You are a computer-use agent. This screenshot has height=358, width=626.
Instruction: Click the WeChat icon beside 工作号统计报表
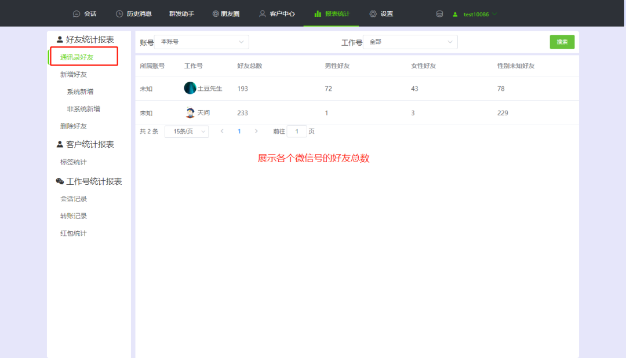(x=60, y=181)
